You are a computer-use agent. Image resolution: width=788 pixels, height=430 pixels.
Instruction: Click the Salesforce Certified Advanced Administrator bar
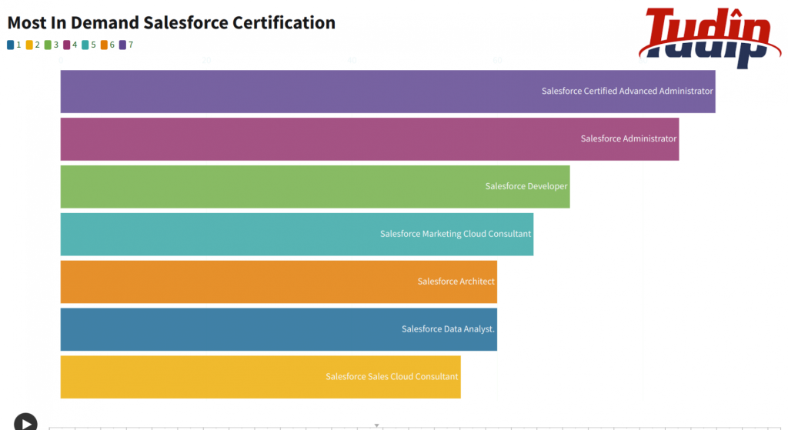click(388, 92)
